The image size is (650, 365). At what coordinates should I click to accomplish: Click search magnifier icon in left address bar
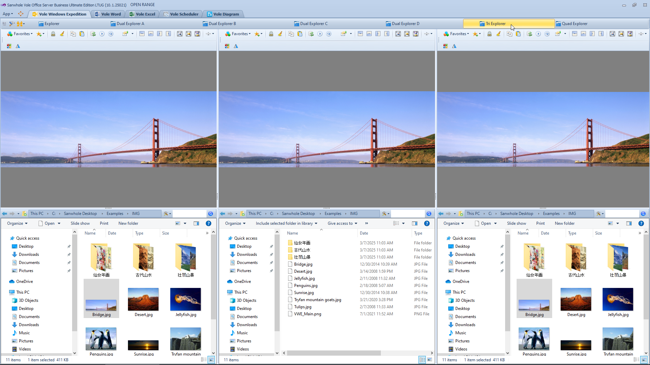click(211, 214)
